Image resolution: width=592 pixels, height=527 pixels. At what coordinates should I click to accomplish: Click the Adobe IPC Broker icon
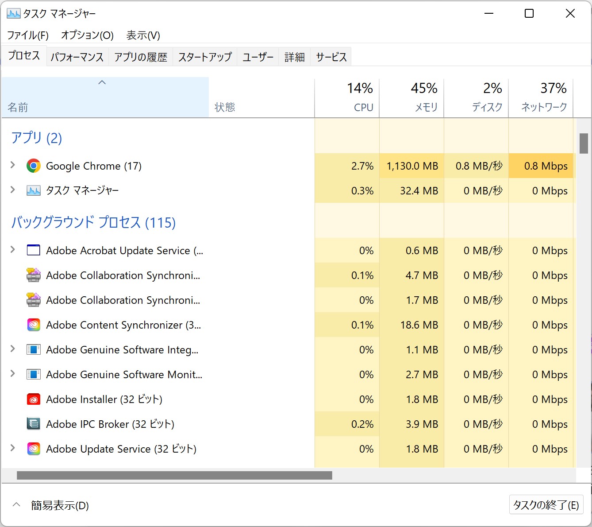coord(34,424)
